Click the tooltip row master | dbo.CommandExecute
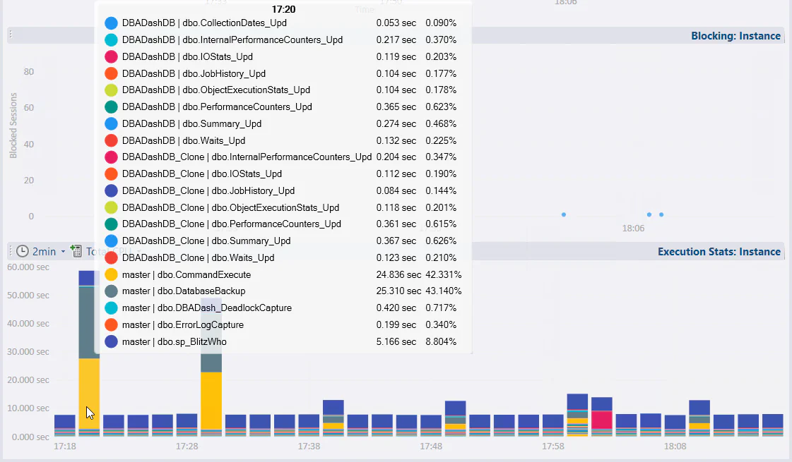 (x=283, y=274)
